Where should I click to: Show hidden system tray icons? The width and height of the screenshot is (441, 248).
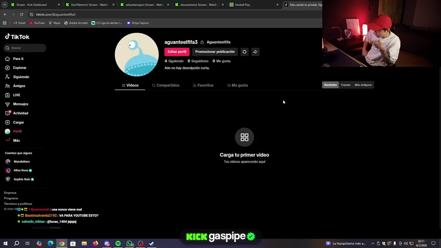coord(372,244)
